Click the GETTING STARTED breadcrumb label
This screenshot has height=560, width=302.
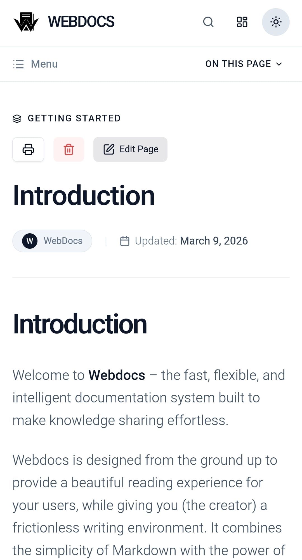pyautogui.click(x=74, y=118)
